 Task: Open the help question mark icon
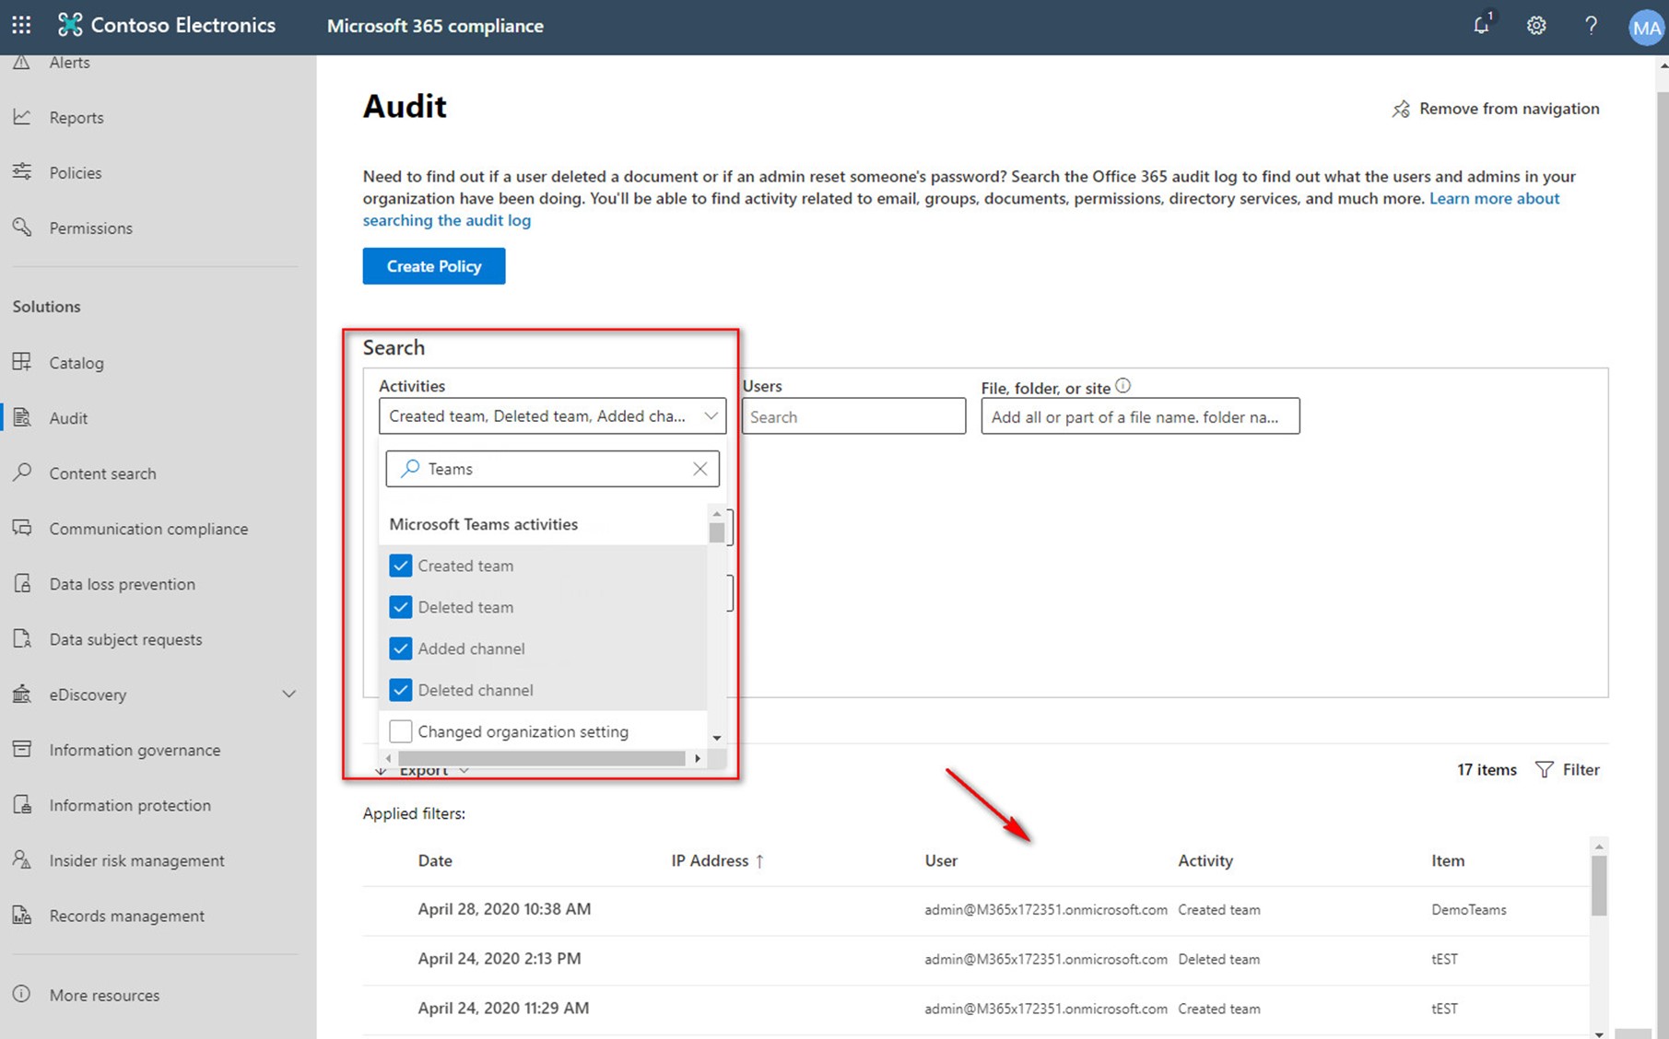pyautogui.click(x=1591, y=25)
